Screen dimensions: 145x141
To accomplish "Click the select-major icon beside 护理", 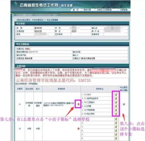I will pyautogui.click(x=116, y=106).
